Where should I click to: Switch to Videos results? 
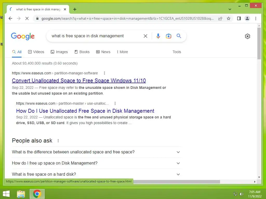(36, 52)
